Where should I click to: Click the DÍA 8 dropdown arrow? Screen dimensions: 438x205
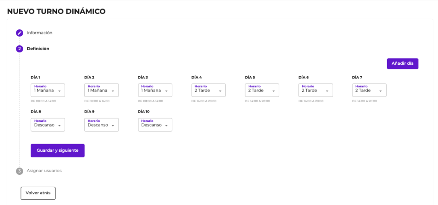pos(59,125)
